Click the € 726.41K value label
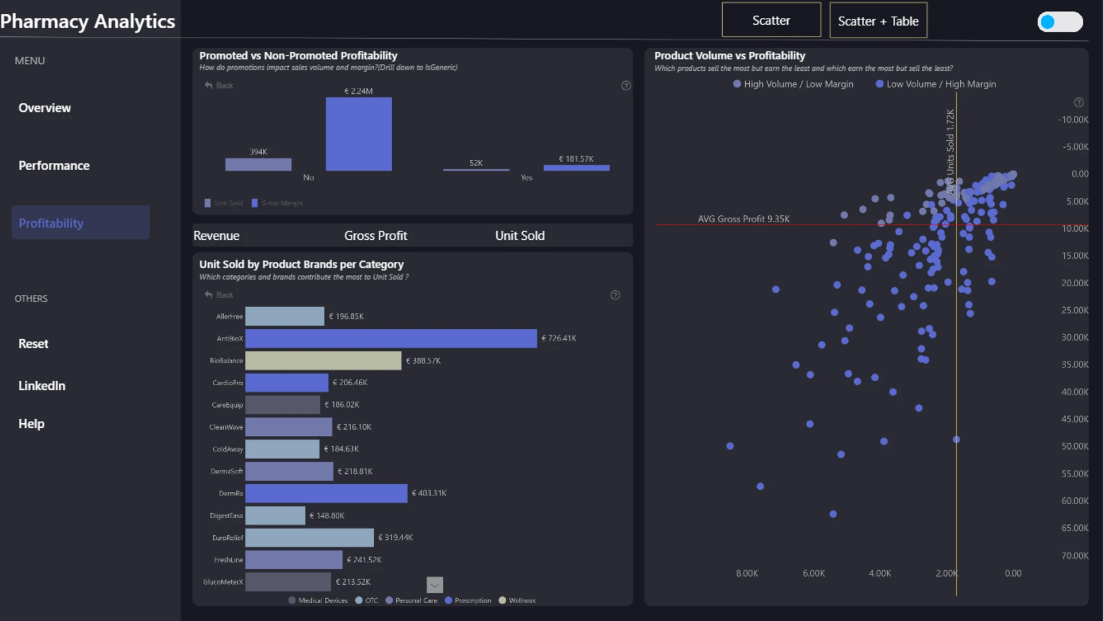The height and width of the screenshot is (621, 1104). (x=559, y=338)
